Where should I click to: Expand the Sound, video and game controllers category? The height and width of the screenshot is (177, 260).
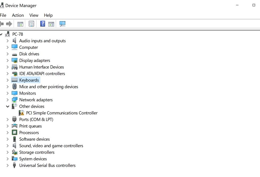(7, 145)
